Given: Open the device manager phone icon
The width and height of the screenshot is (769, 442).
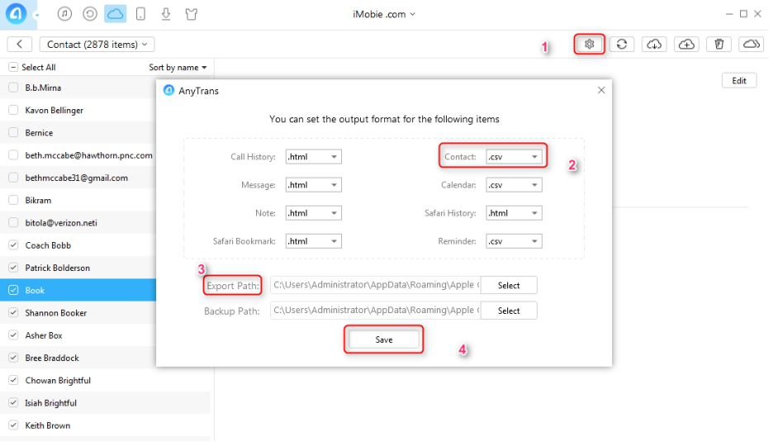Looking at the screenshot, I should (x=140, y=14).
